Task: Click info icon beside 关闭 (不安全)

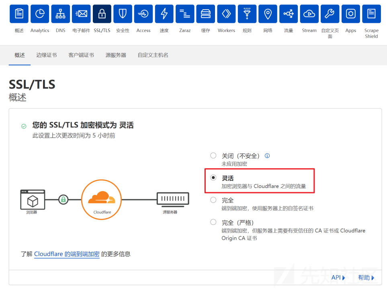Action: tap(267, 155)
